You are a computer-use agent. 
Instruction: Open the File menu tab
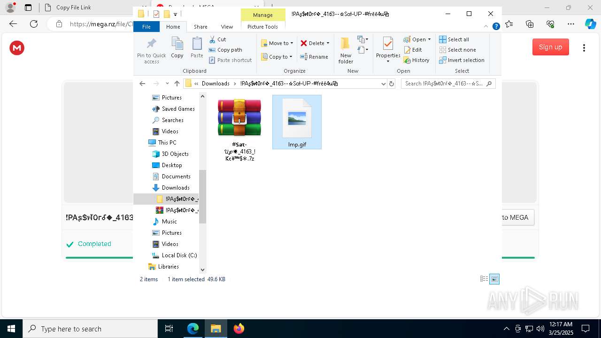[x=146, y=27]
